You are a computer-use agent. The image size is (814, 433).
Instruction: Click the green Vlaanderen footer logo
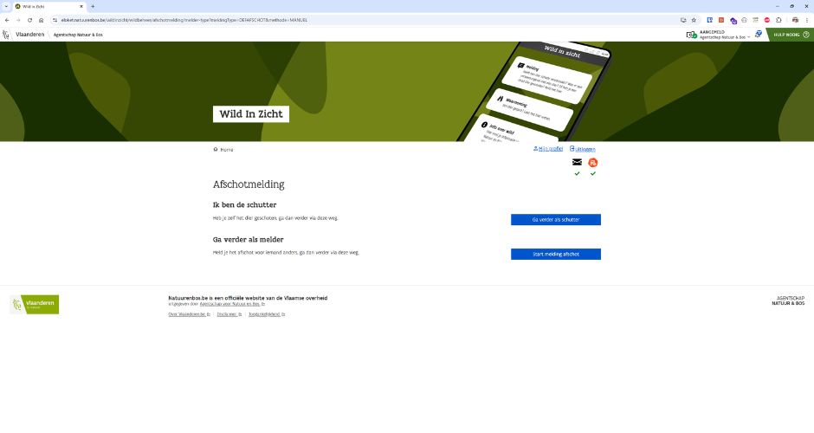point(35,304)
